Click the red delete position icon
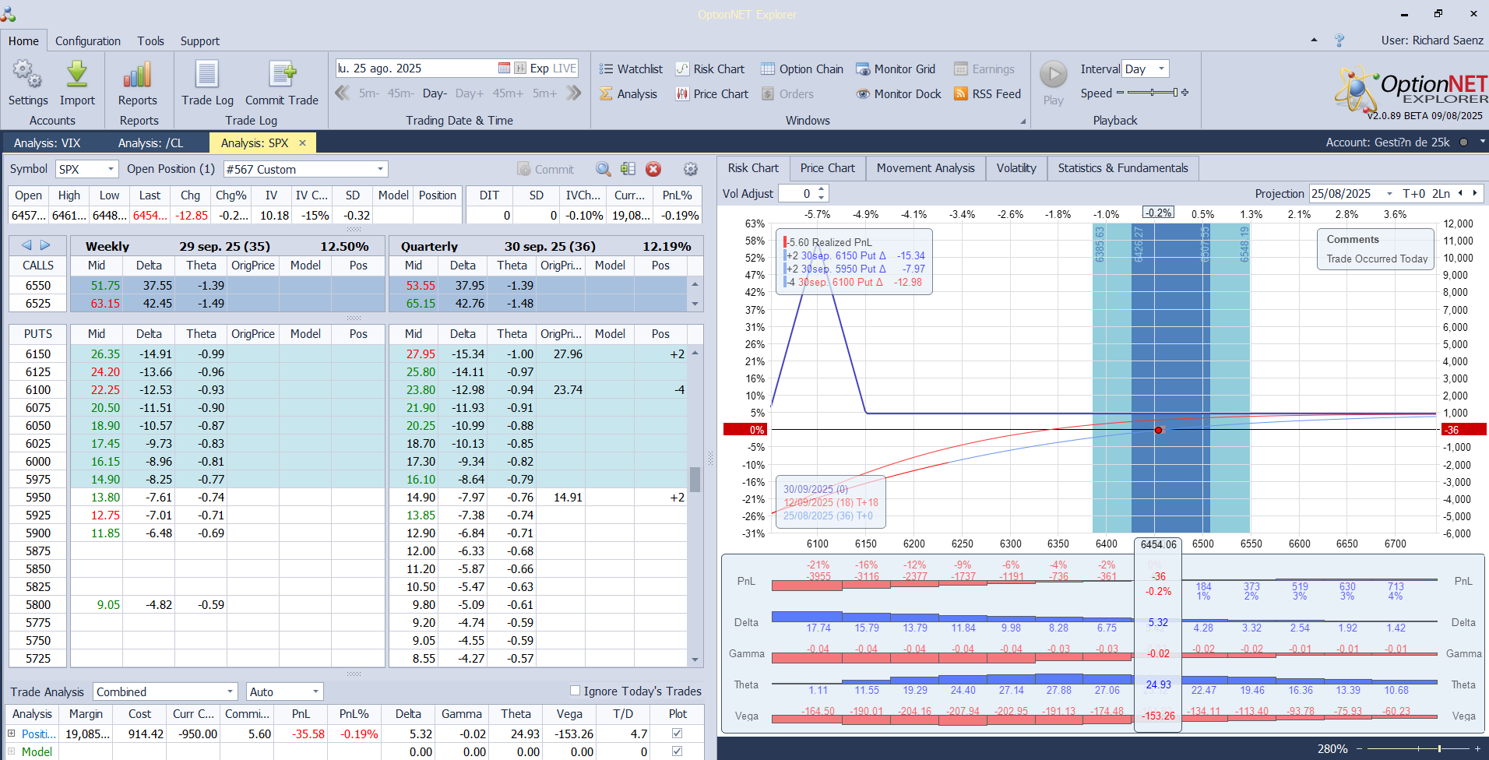This screenshot has width=1489, height=760. pos(653,169)
